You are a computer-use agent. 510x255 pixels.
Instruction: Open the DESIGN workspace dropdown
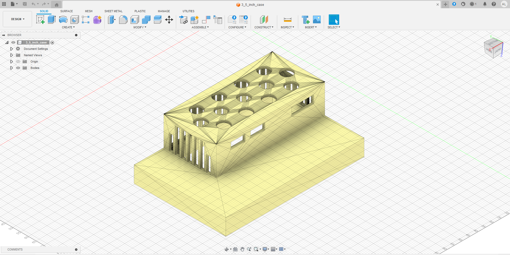(x=18, y=19)
